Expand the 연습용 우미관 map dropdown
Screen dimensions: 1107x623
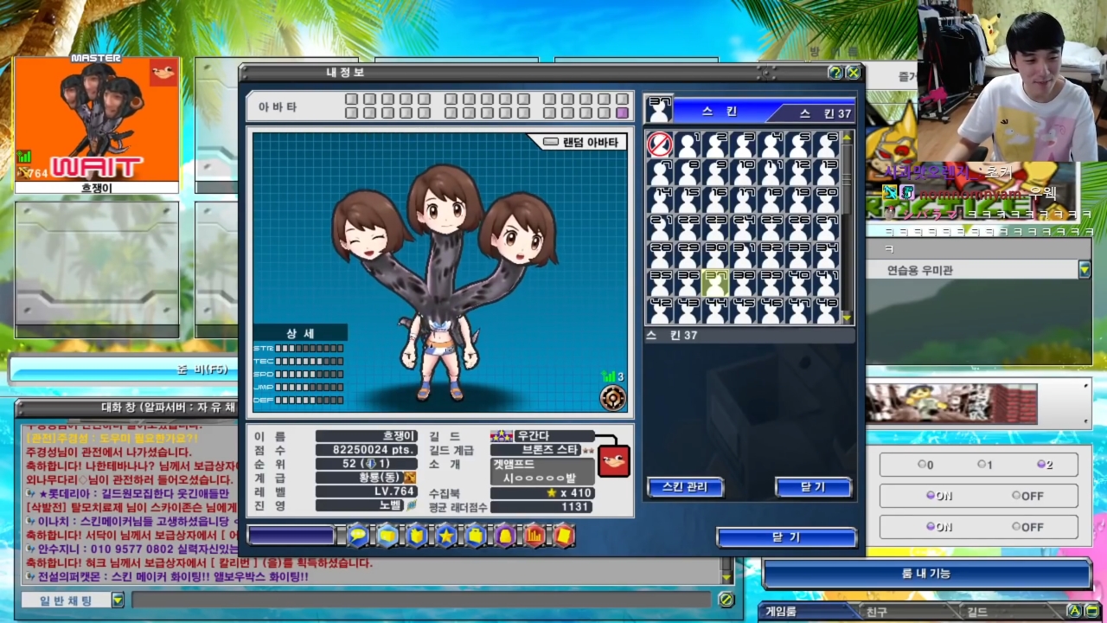pos(1085,270)
